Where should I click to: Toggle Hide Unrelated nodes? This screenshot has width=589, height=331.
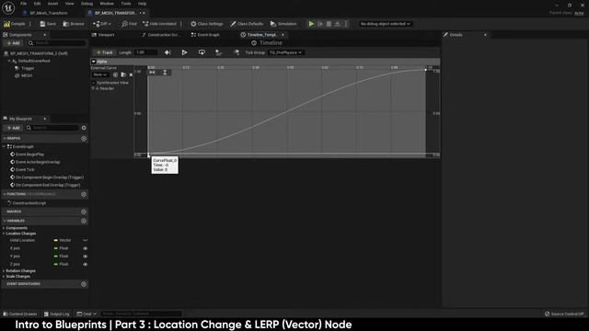pyautogui.click(x=159, y=24)
